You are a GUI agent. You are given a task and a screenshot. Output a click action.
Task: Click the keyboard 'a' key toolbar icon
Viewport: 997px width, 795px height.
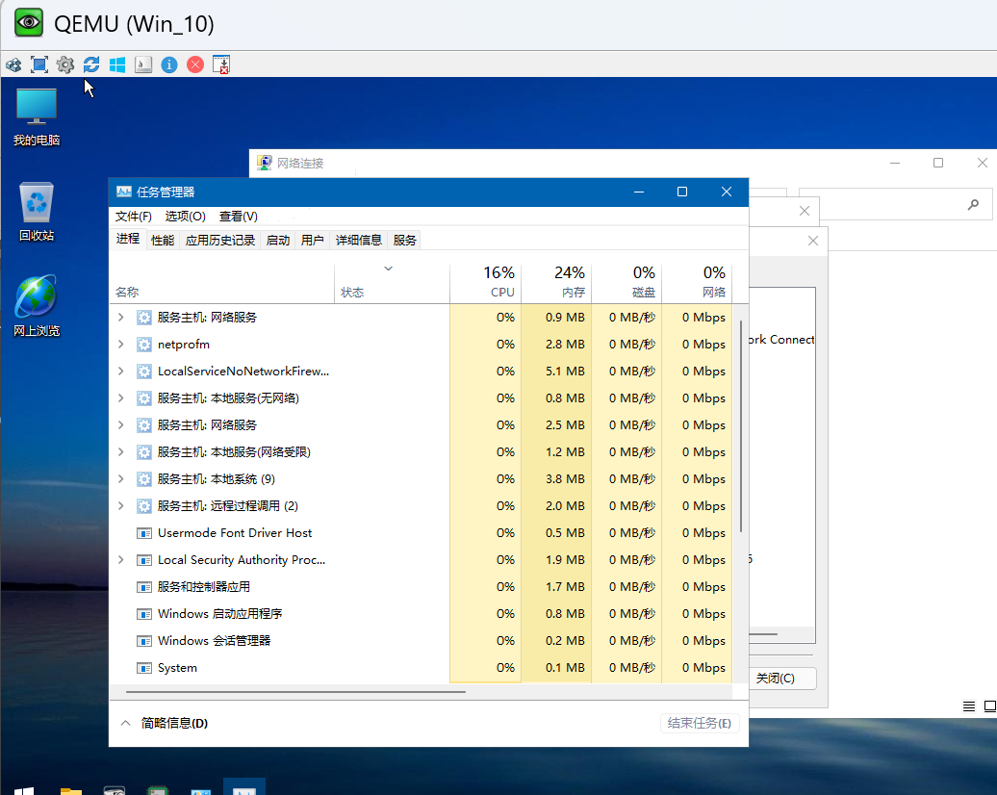(x=143, y=64)
